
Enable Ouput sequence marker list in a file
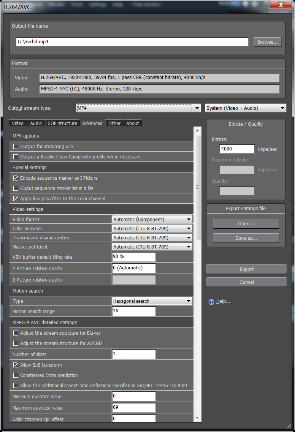16,188
